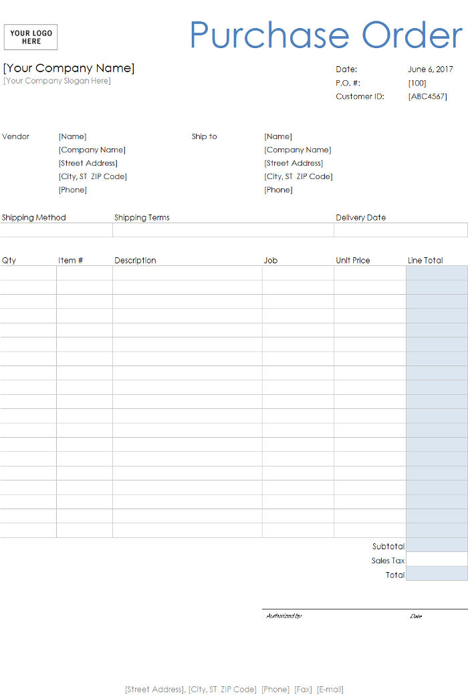Select the Ship to [Street Address] field
Viewport: 468px width, 695px height.
pos(294,163)
